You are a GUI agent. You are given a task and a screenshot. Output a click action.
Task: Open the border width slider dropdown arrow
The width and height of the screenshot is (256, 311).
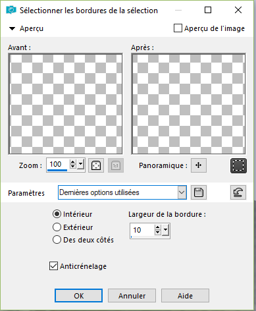[x=166, y=230]
